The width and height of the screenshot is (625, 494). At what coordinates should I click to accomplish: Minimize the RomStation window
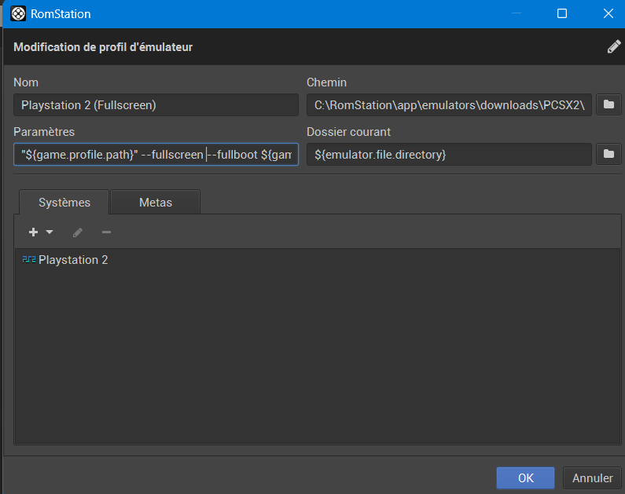tap(516, 13)
